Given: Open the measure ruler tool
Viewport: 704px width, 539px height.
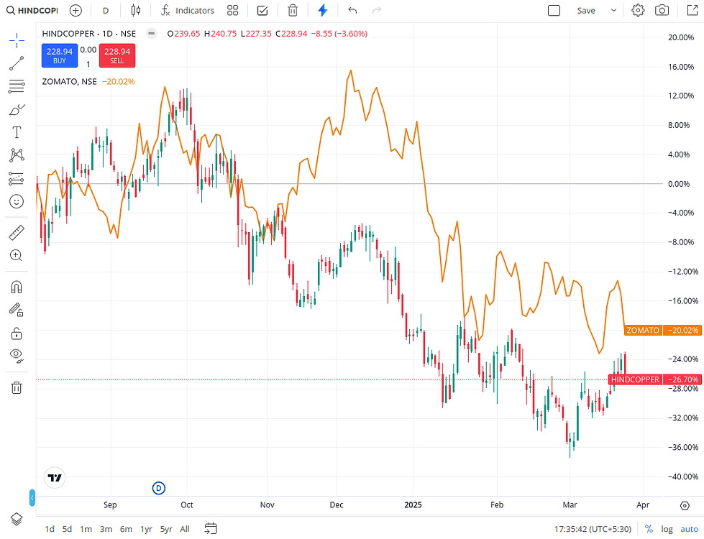Looking at the screenshot, I should (16, 232).
